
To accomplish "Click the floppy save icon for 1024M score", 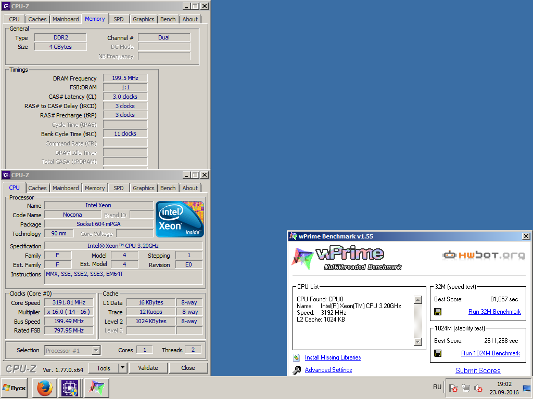I will (x=438, y=353).
